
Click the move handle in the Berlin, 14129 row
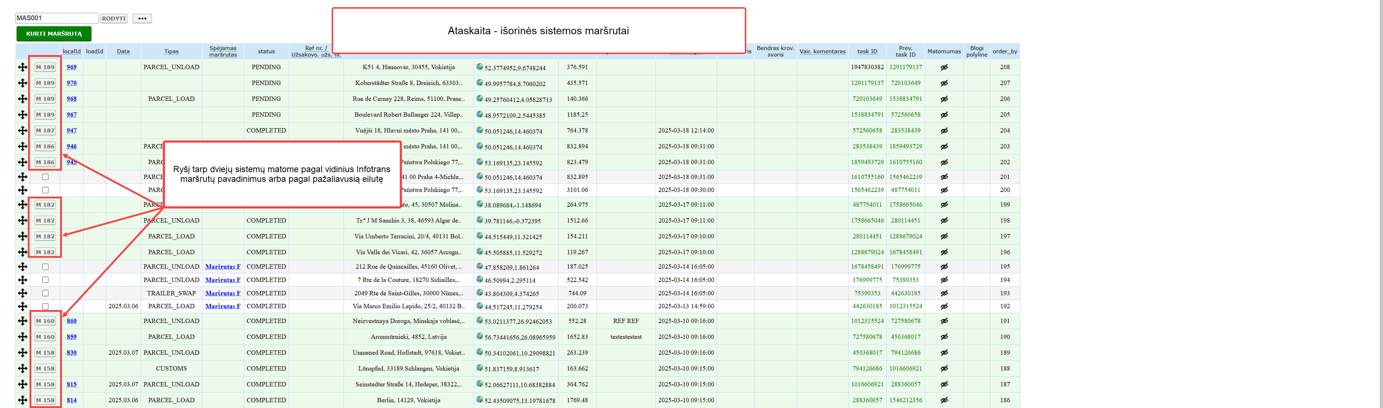point(23,400)
